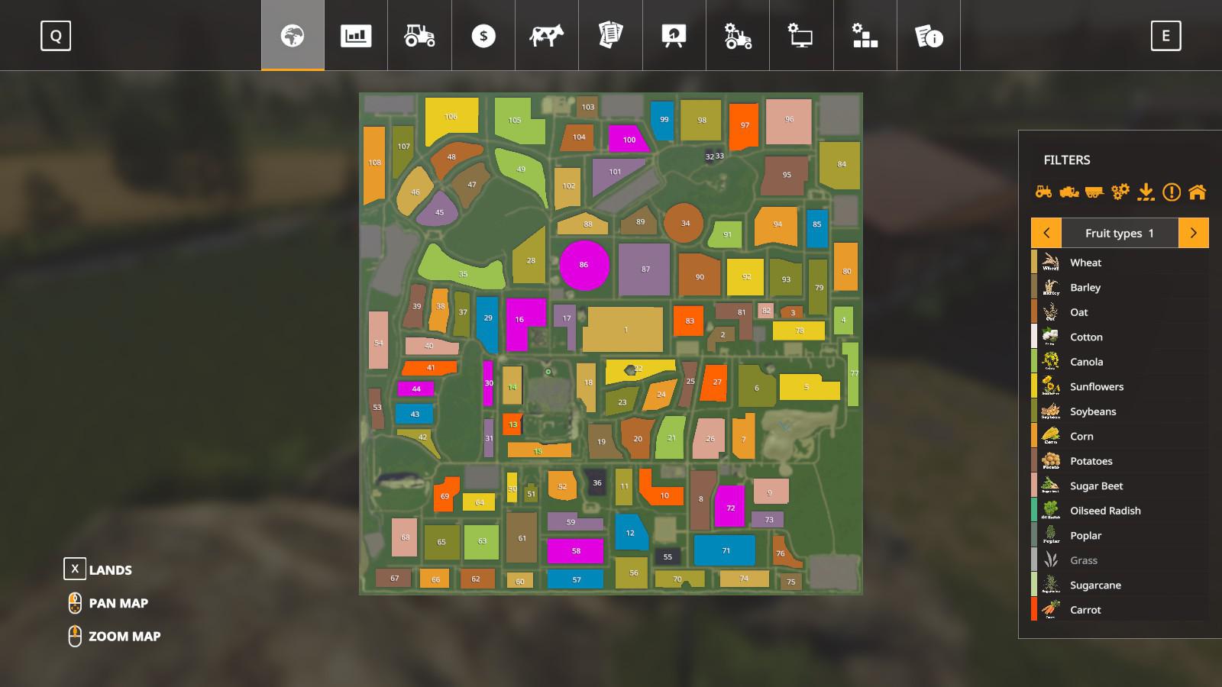Open the help info tab
1222x687 pixels.
click(x=928, y=36)
